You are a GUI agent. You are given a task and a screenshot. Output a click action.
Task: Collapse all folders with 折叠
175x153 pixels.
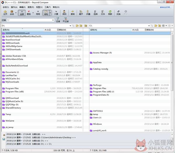(x=88, y=13)
